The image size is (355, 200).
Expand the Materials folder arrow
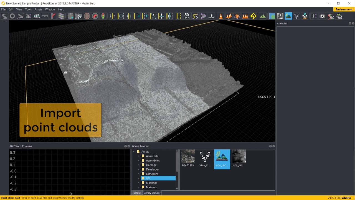point(138,187)
